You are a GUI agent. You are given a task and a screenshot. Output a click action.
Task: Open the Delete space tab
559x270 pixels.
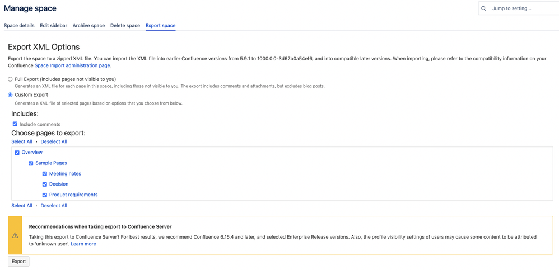[125, 26]
